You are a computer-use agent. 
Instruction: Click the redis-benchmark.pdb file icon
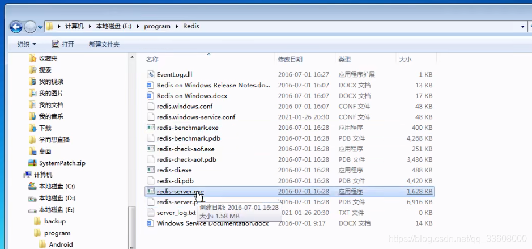coord(151,138)
